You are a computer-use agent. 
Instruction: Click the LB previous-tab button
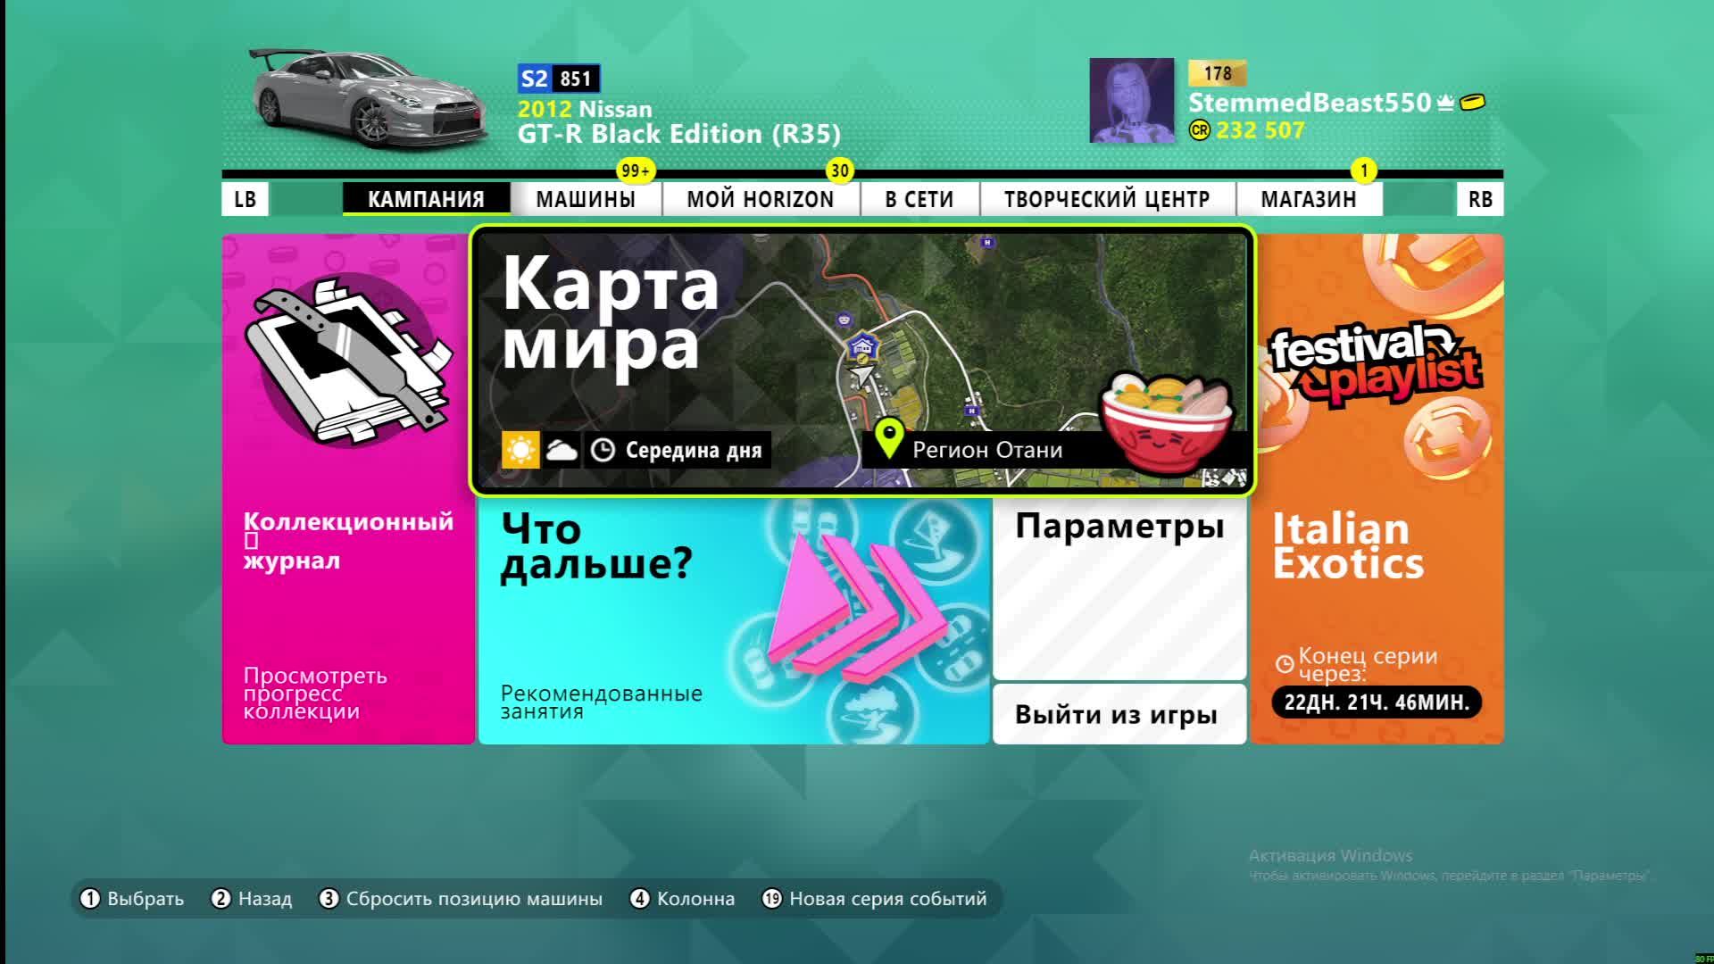(x=245, y=199)
